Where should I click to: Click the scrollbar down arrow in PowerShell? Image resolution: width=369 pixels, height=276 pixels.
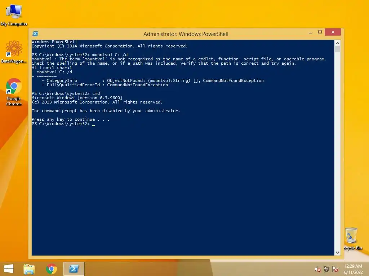point(337,253)
